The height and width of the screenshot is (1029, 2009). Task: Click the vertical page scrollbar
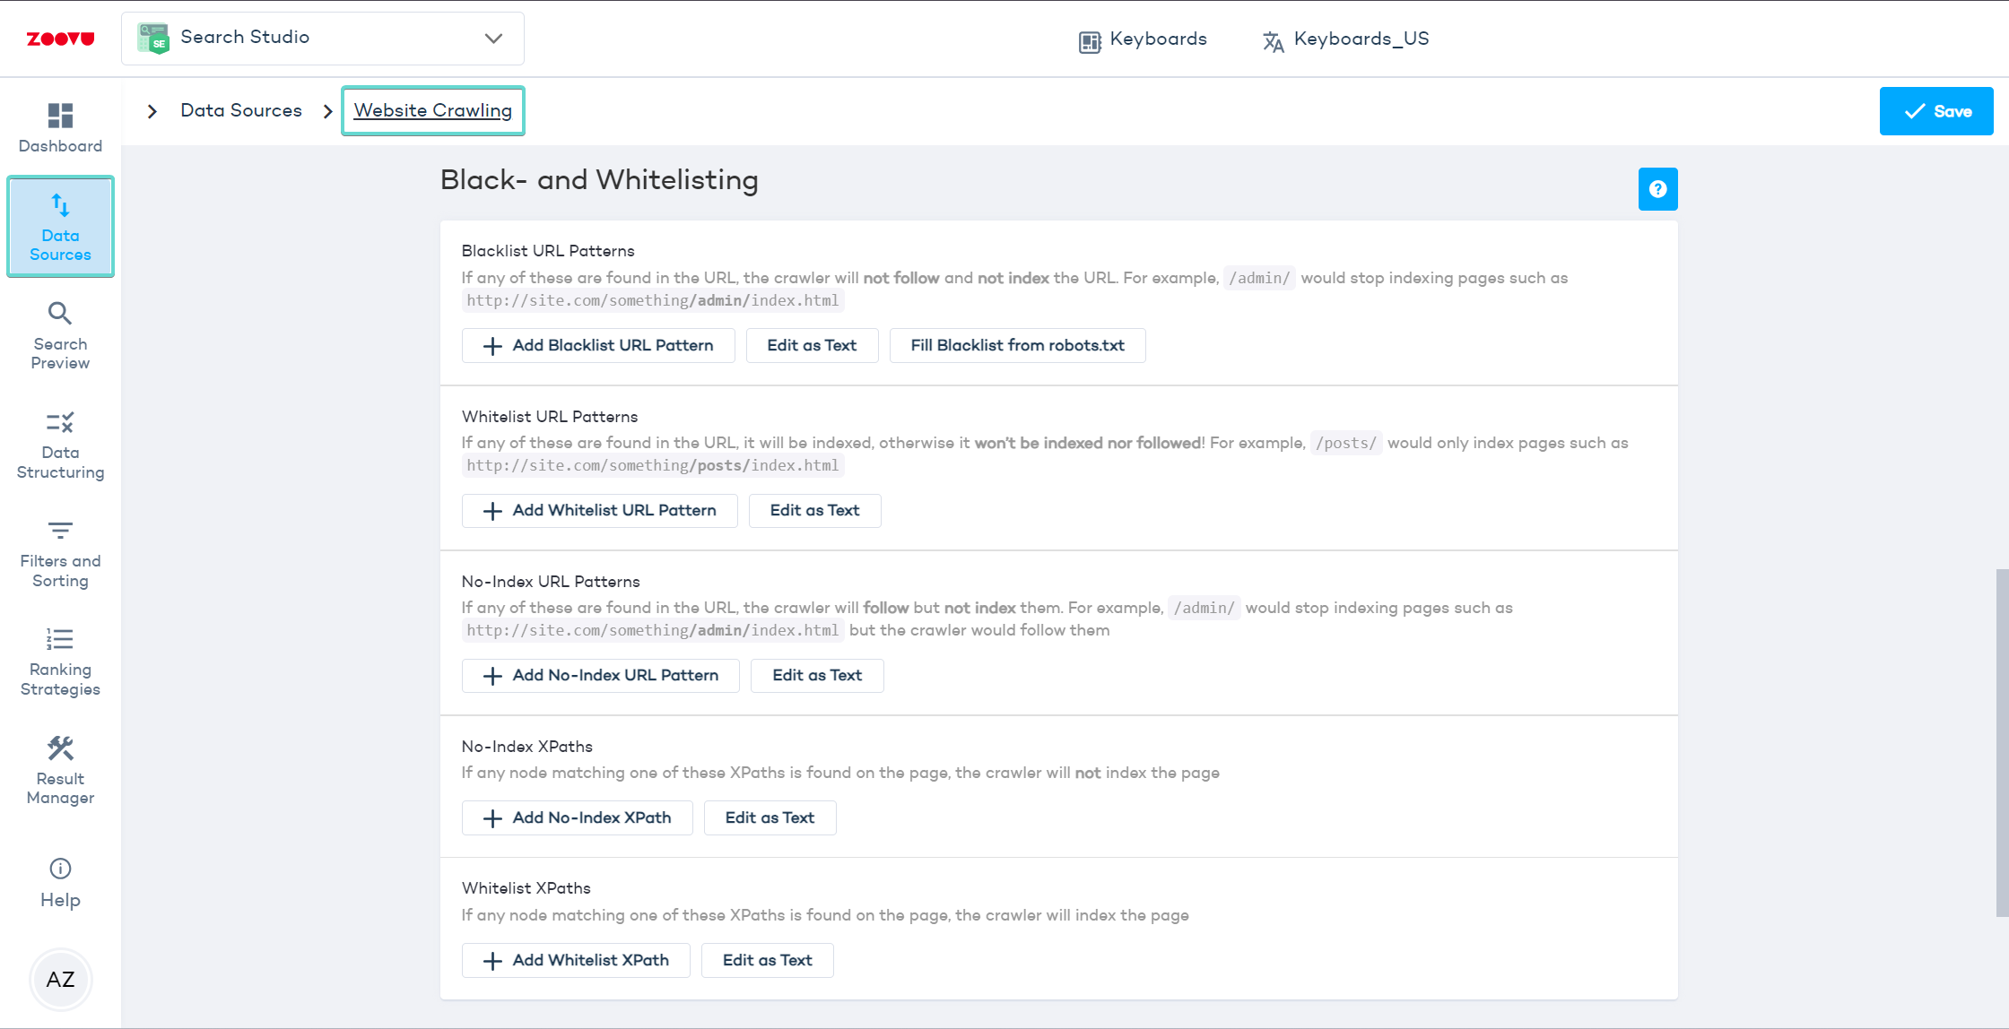2001,741
